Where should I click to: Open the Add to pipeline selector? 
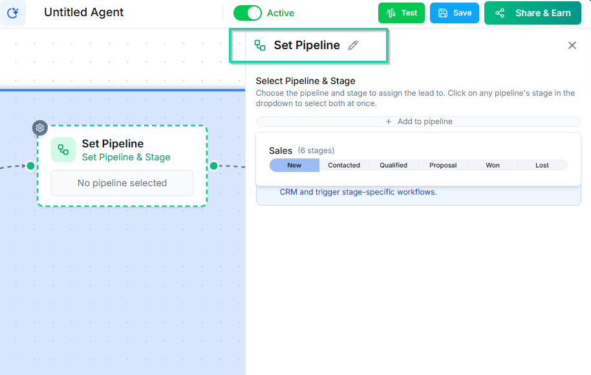[x=418, y=121]
